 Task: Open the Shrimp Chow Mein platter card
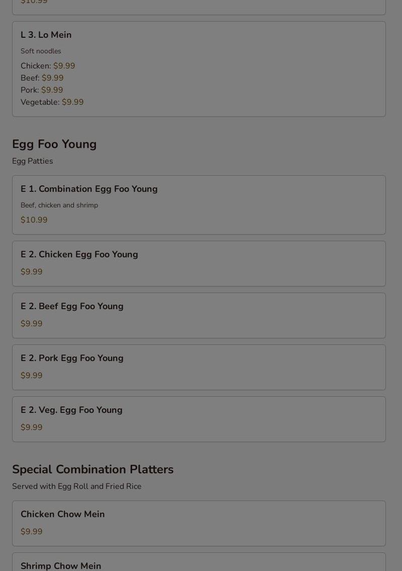[x=199, y=562]
